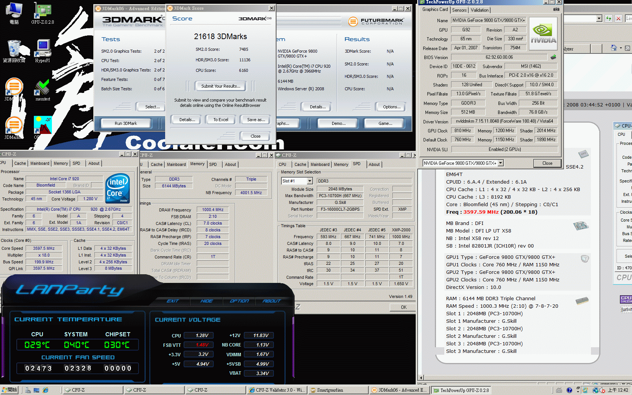Click Start button on taskbar
Screen dimensions: 632x395
pos(10,390)
